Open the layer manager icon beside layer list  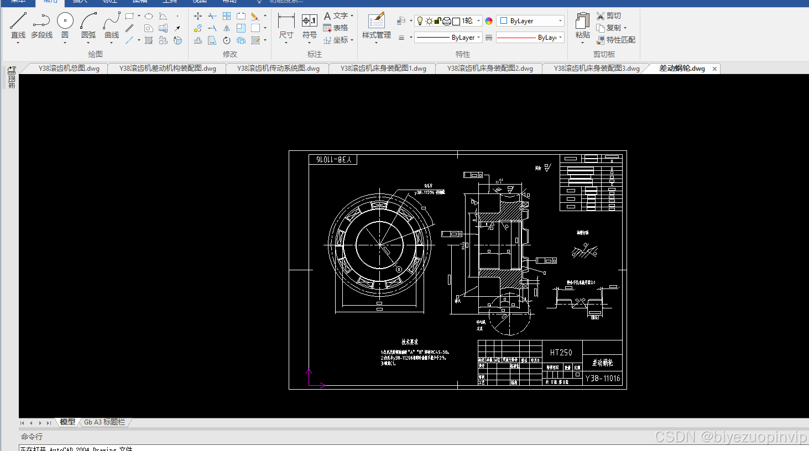click(401, 21)
